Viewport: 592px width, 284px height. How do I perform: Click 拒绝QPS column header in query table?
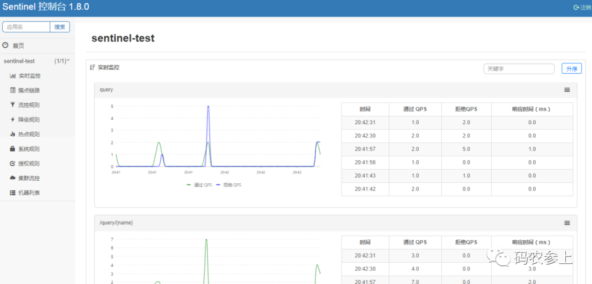click(x=466, y=109)
